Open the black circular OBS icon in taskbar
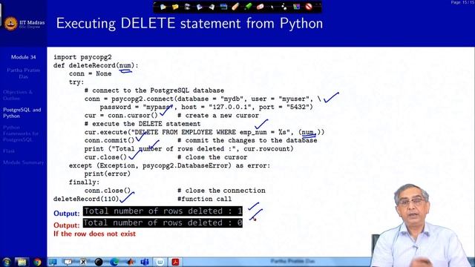This screenshot has width=475, height=267. click(x=99, y=262)
